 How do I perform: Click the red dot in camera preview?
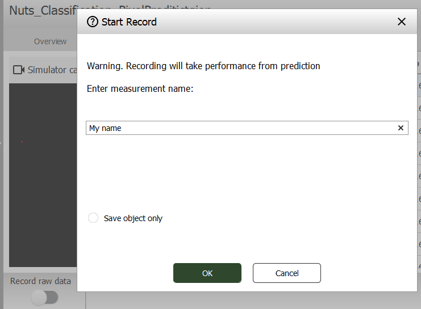coord(22,142)
